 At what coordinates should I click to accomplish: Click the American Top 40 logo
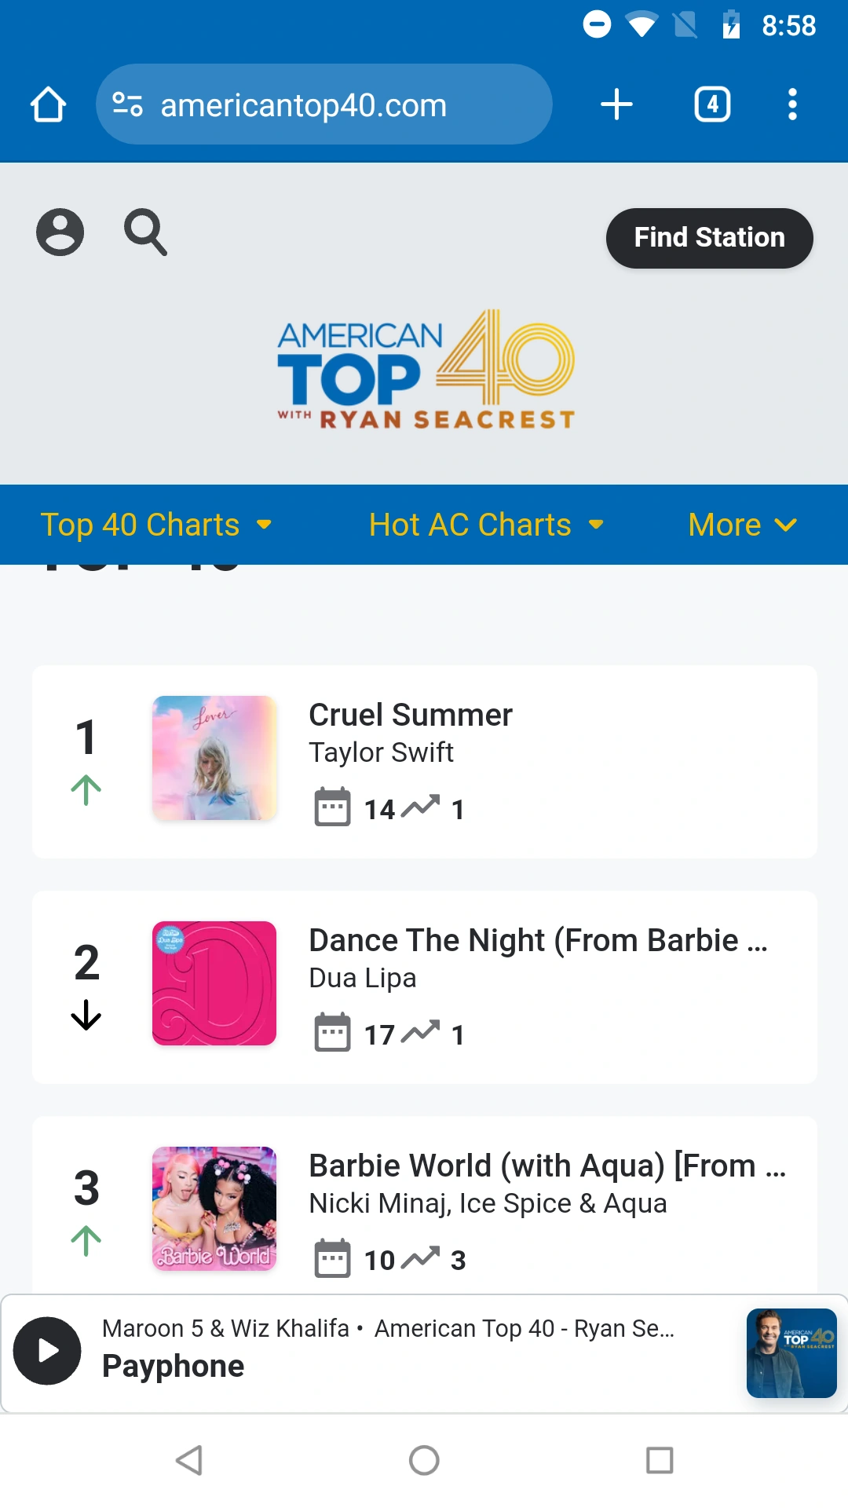point(425,371)
